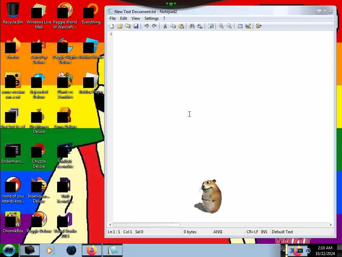
Task: Click the 'CR+LF' line ending entry
Action: [252, 232]
